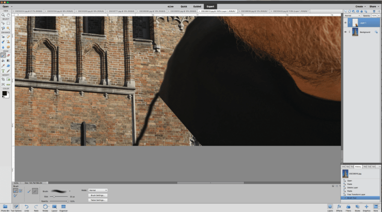Viewport: 382px width, 212px height.
Task: Open the layer Opacity dropdown arrow
Action: coord(379,15)
